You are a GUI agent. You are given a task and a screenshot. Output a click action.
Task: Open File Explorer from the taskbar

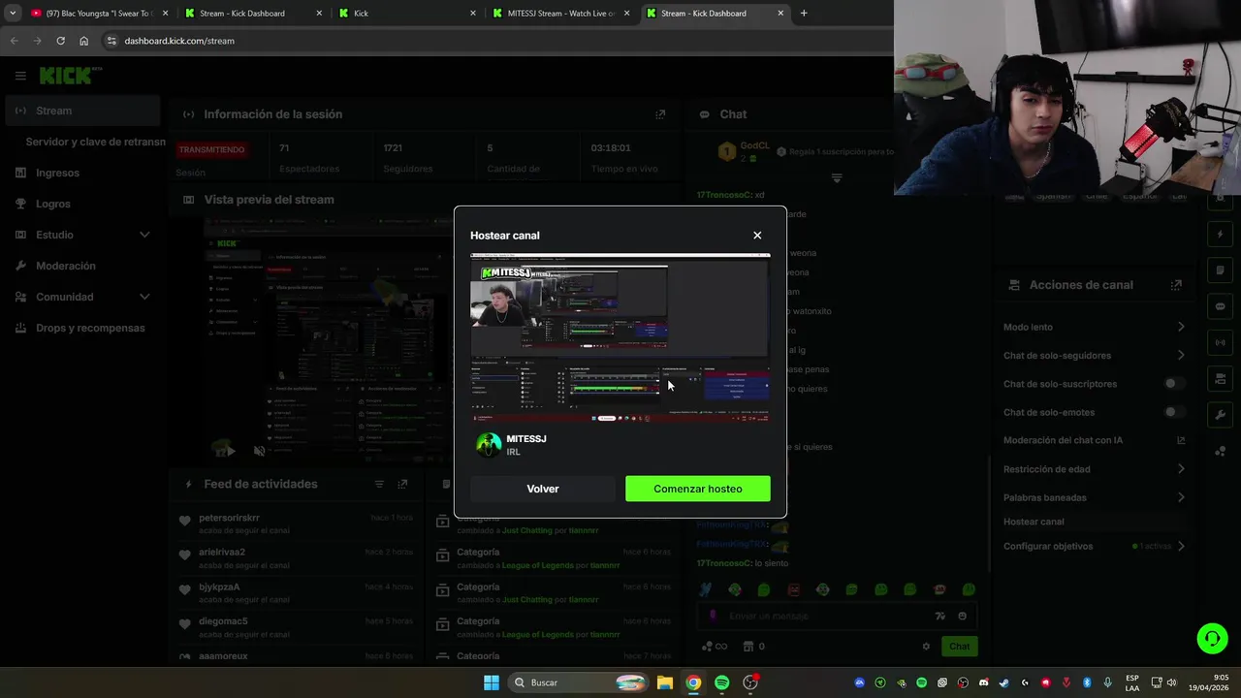(664, 682)
